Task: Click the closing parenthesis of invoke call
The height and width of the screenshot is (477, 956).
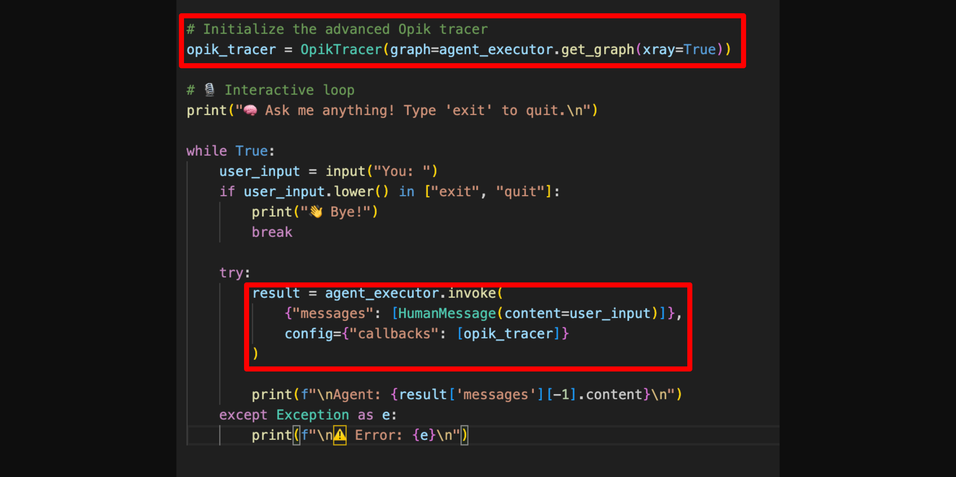Action: 256,353
